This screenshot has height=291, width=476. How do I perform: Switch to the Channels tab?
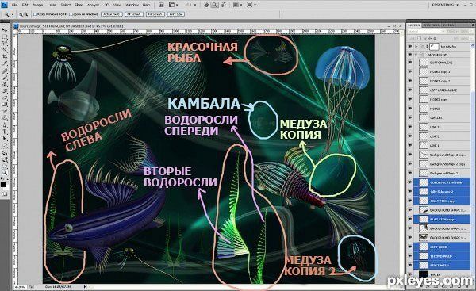coord(431,25)
